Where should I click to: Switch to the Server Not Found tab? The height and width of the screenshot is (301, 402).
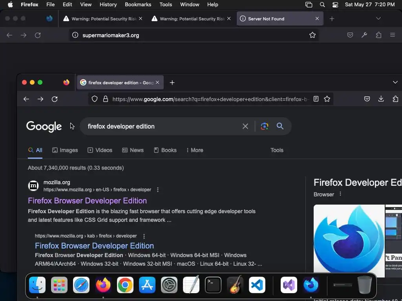tap(280, 19)
